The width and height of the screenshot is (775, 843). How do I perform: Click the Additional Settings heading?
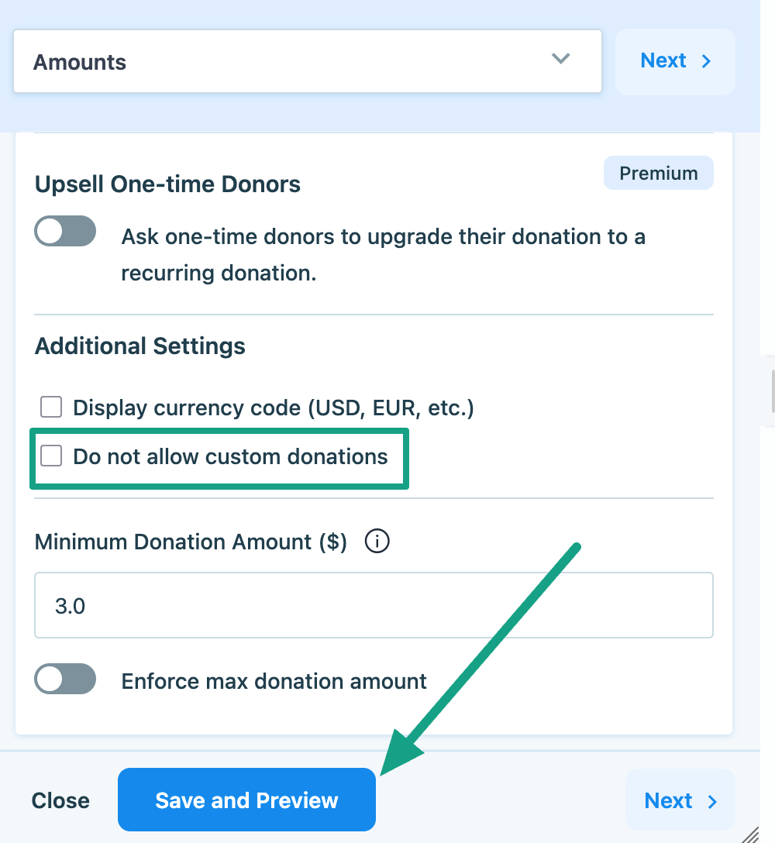(x=140, y=346)
